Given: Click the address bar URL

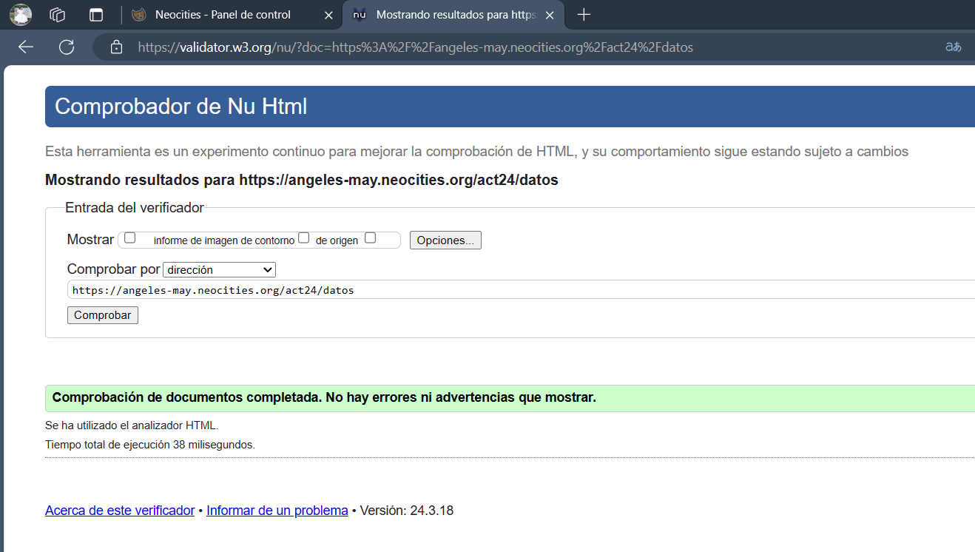Looking at the screenshot, I should pyautogui.click(x=416, y=47).
